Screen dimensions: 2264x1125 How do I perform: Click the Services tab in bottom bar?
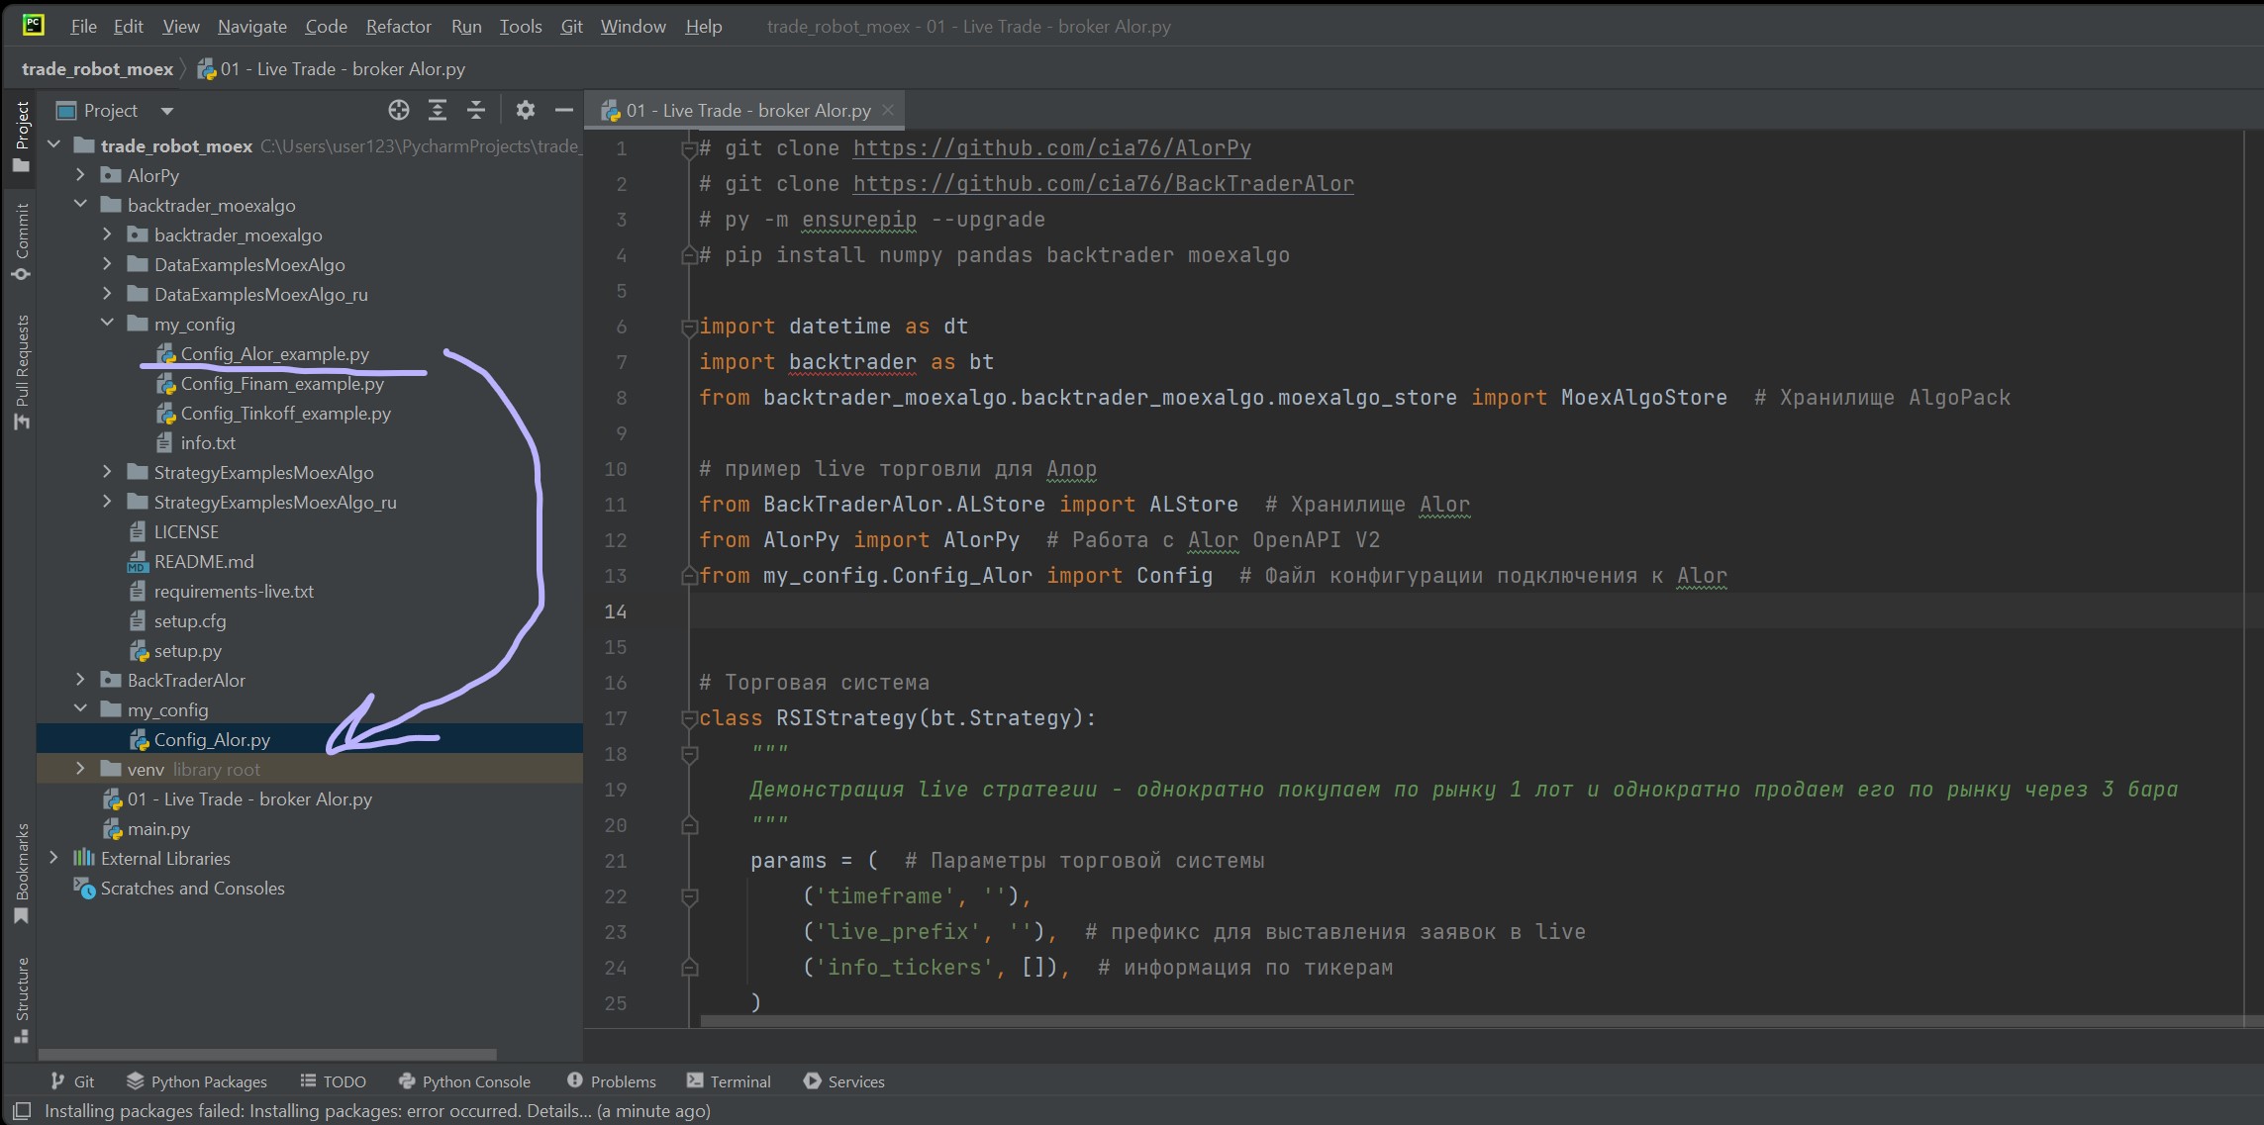852,1080
